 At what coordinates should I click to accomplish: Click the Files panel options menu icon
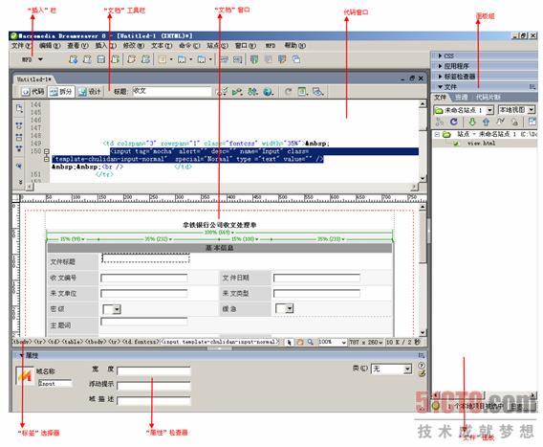[532, 87]
